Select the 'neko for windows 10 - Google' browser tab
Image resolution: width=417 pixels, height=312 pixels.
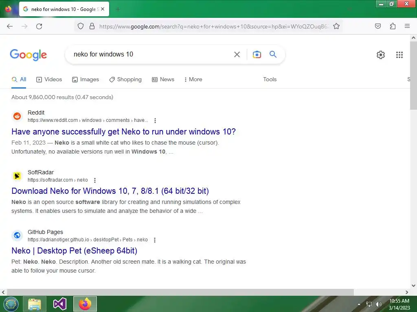coord(64,9)
